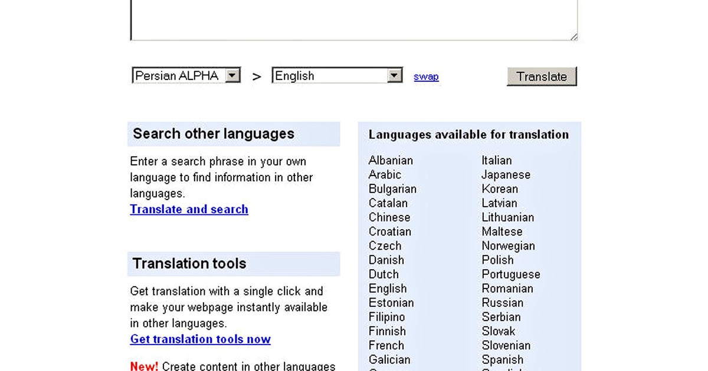Get translation tools now
708x371 pixels.
200,339
